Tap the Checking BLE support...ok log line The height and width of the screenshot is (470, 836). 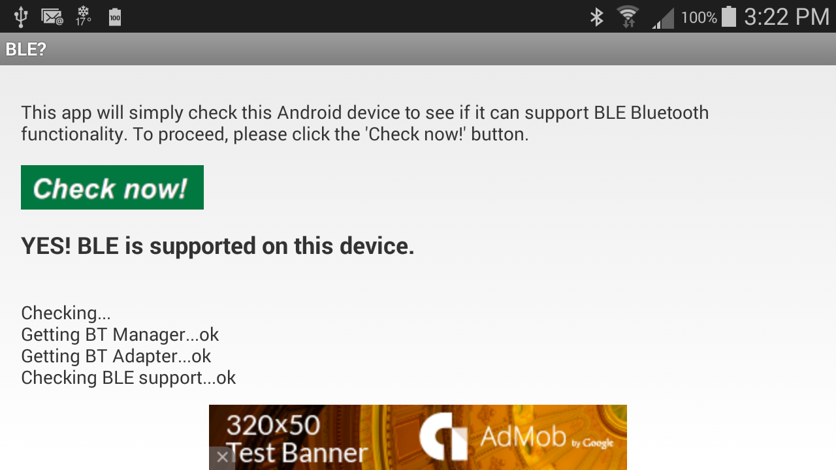[x=128, y=378]
